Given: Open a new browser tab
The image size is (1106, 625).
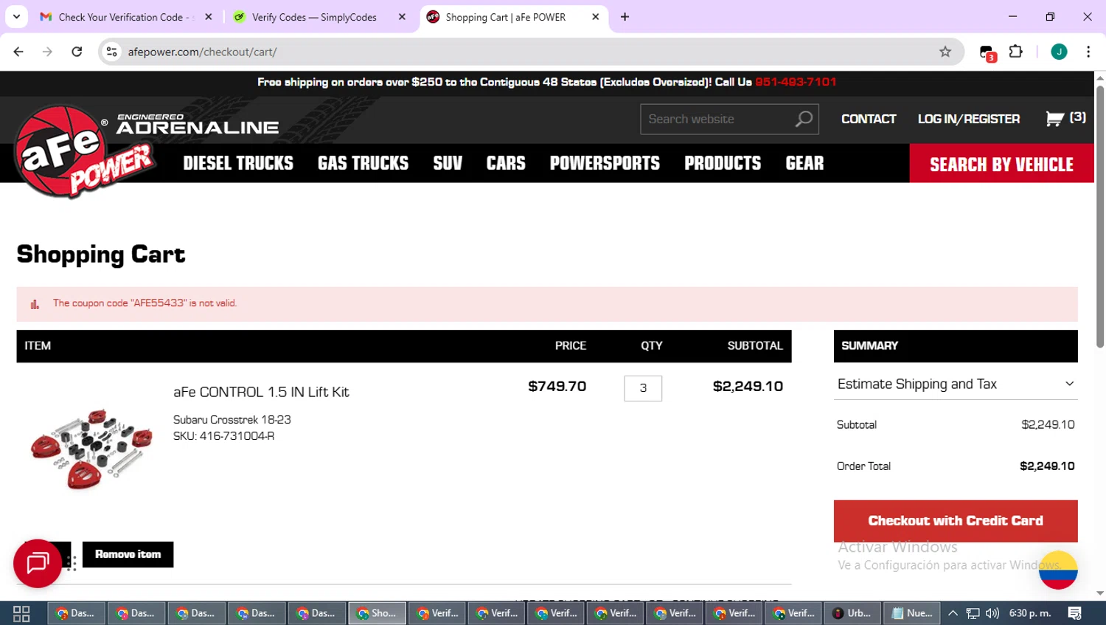Looking at the screenshot, I should (x=625, y=17).
